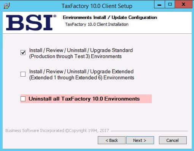Viewport: 194px width, 151px height.
Task: Click the 'TaxFactory 10.0 Client Installation' subtitle
Action: (x=97, y=24)
